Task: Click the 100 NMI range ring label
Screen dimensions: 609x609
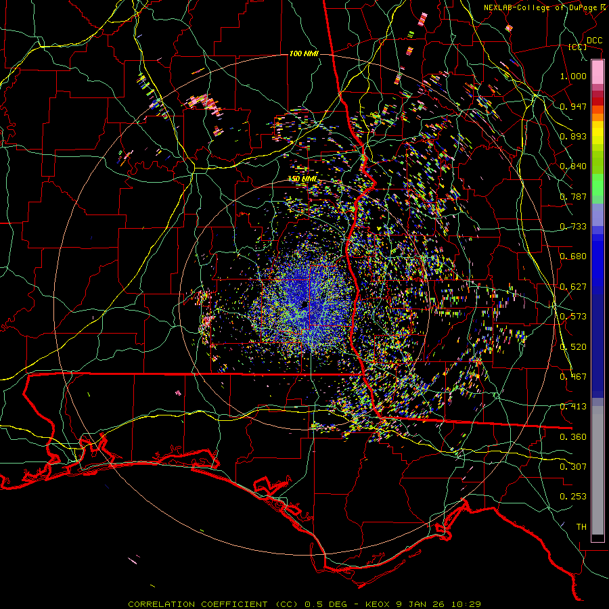Action: pos(304,53)
